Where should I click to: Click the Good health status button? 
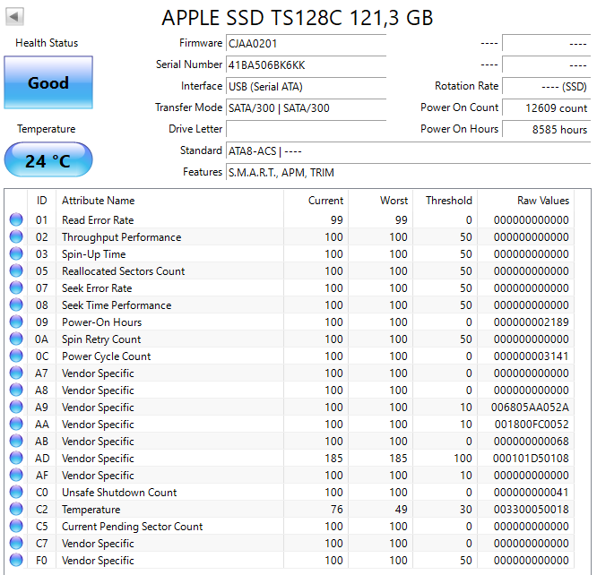coord(48,83)
